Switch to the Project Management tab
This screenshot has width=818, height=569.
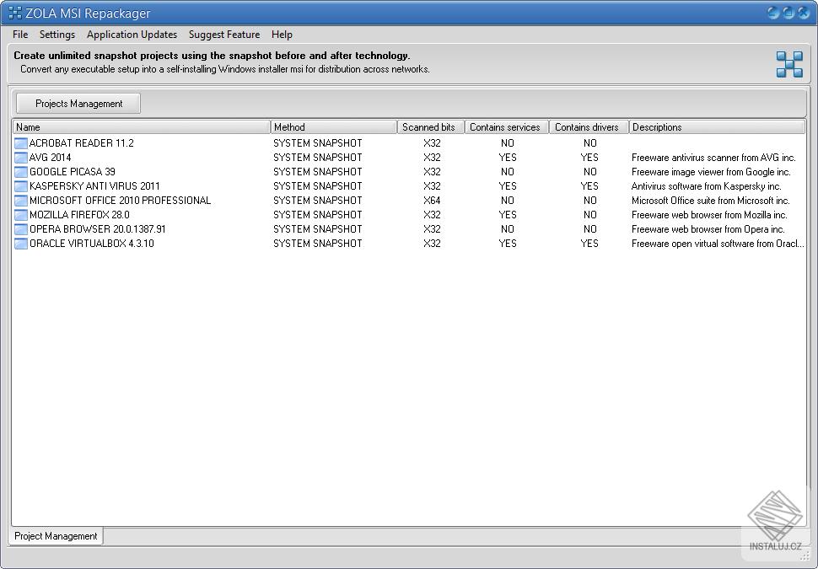tap(54, 536)
